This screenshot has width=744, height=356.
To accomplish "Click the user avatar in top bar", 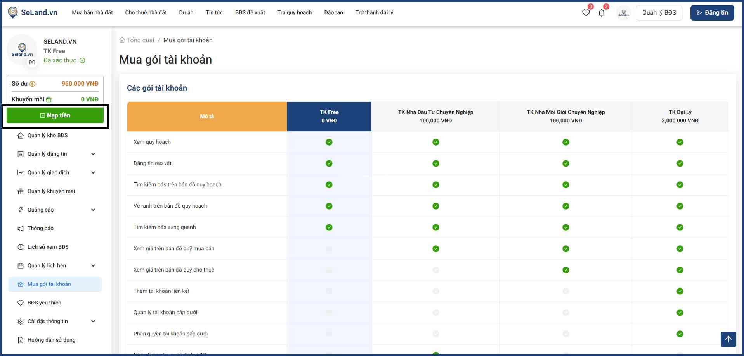I will 623,13.
